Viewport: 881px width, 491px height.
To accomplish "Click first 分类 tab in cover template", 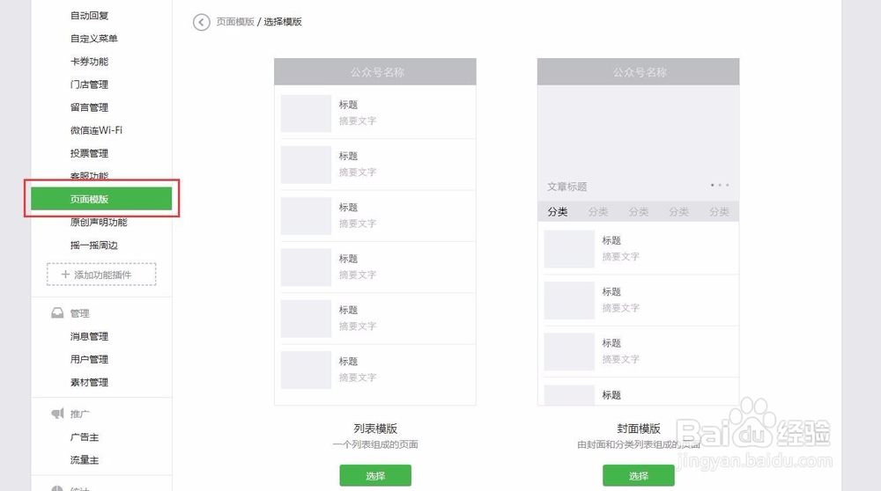I will pyautogui.click(x=558, y=212).
